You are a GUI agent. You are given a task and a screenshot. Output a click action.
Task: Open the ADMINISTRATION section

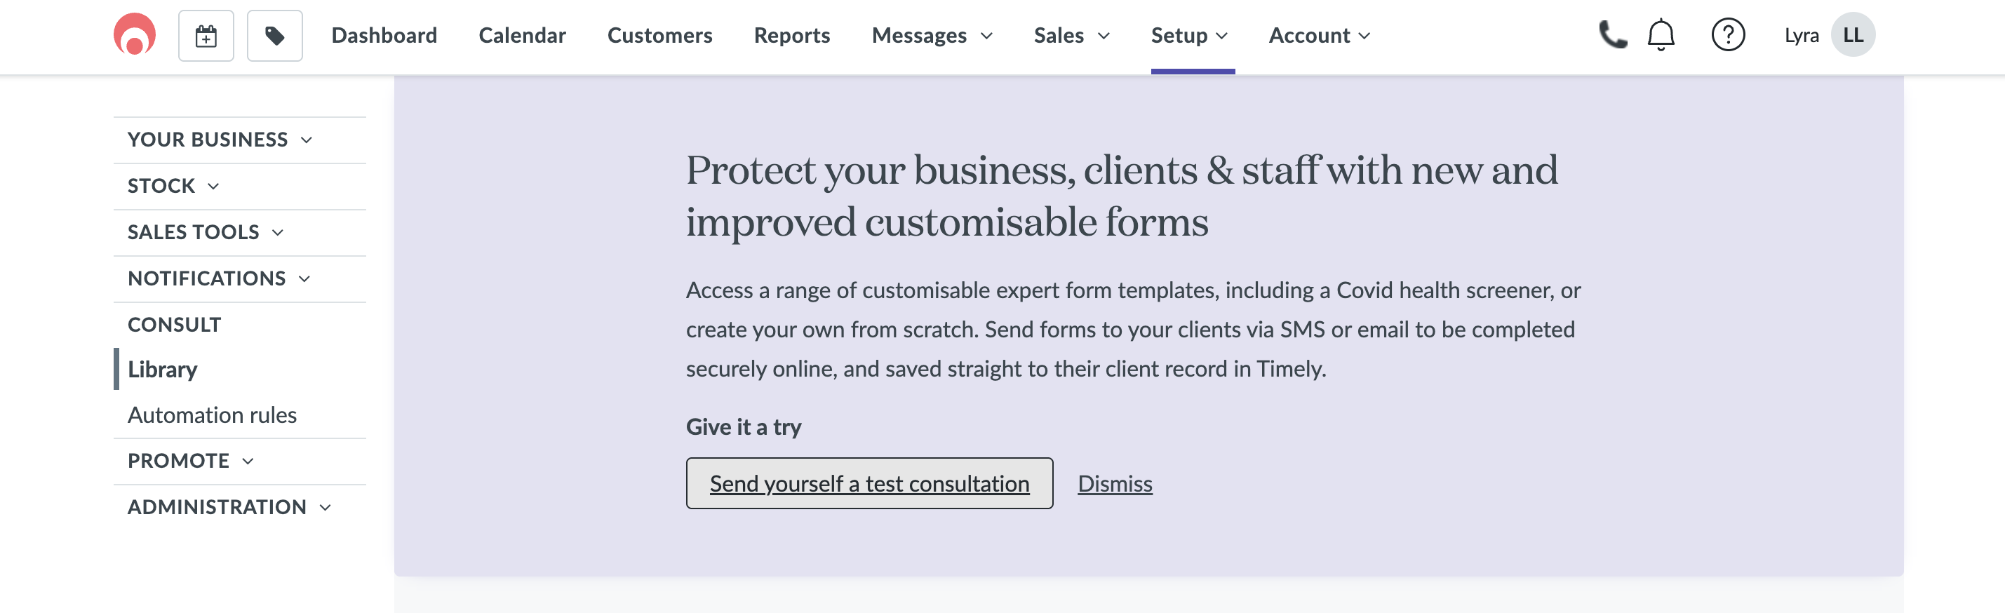(216, 506)
